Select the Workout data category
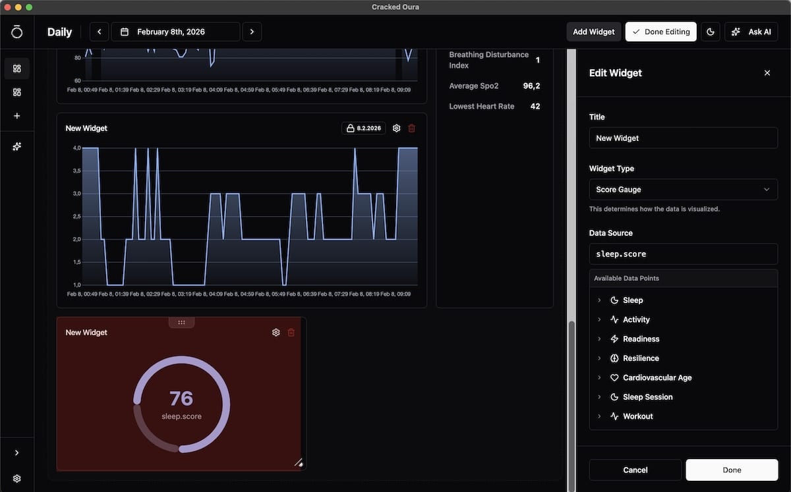791x492 pixels. pyautogui.click(x=637, y=416)
